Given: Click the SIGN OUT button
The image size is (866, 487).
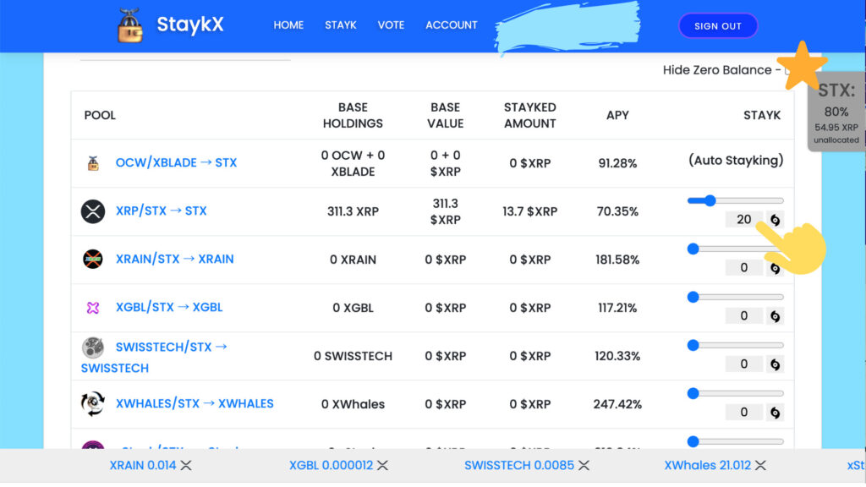Looking at the screenshot, I should (718, 26).
